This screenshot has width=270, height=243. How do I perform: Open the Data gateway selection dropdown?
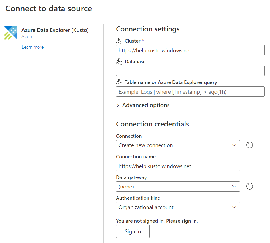(x=178, y=187)
